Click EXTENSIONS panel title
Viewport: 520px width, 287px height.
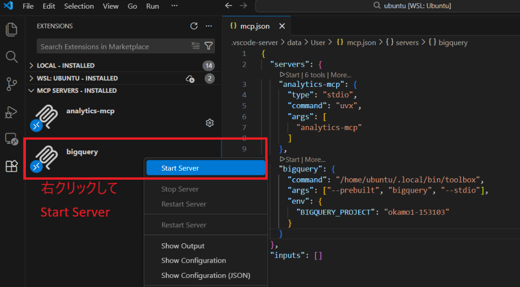coord(55,26)
